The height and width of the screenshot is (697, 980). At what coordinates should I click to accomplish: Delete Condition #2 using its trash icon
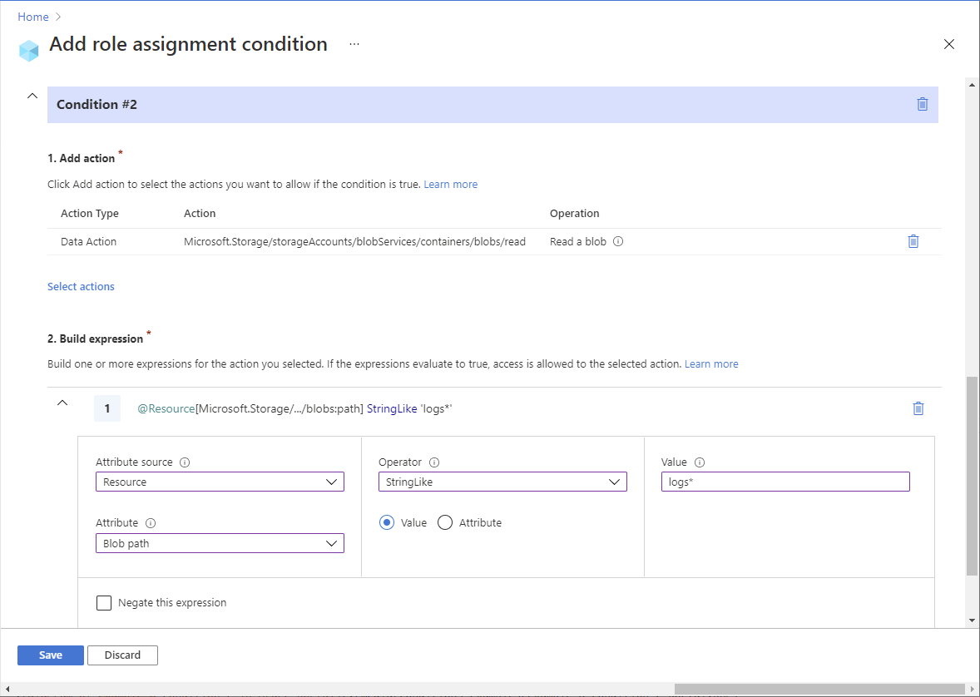coord(922,104)
